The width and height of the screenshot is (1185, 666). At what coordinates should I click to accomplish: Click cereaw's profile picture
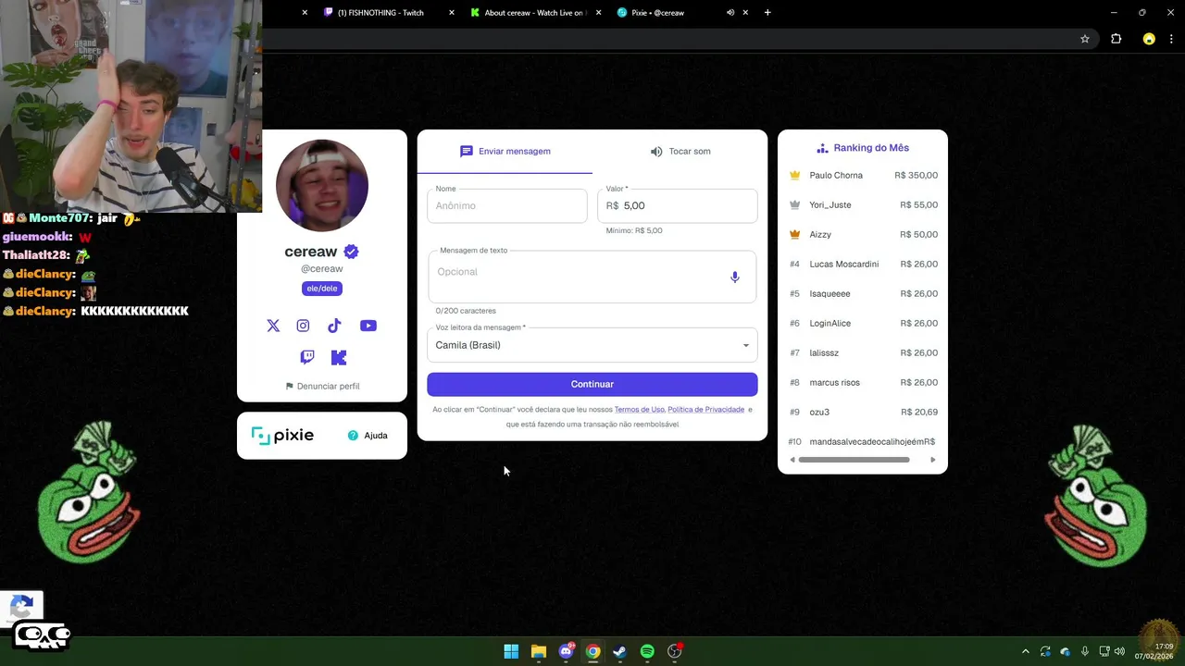pyautogui.click(x=322, y=185)
